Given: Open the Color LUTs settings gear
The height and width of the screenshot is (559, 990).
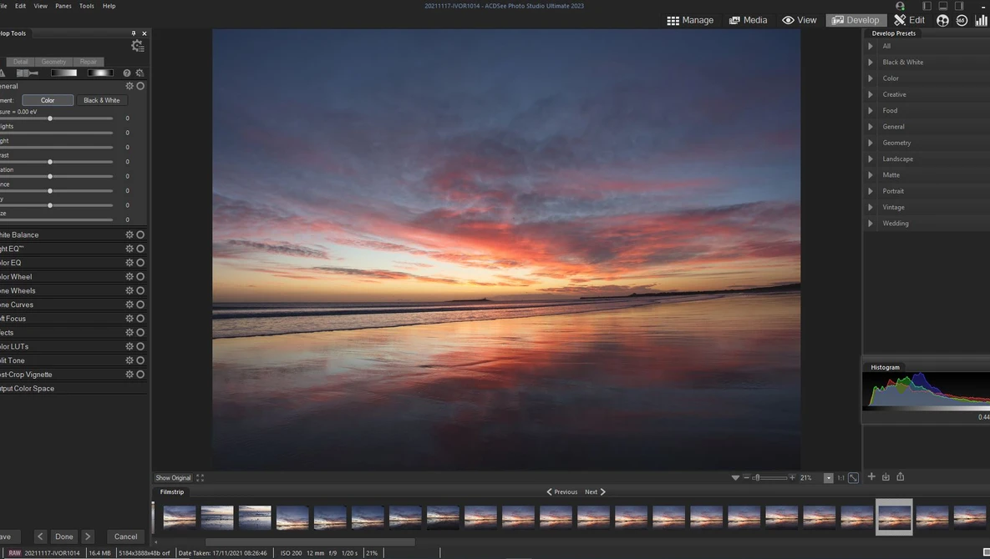Looking at the screenshot, I should [129, 346].
